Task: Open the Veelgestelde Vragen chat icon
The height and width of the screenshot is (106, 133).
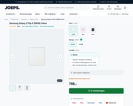Action: coord(98,7)
